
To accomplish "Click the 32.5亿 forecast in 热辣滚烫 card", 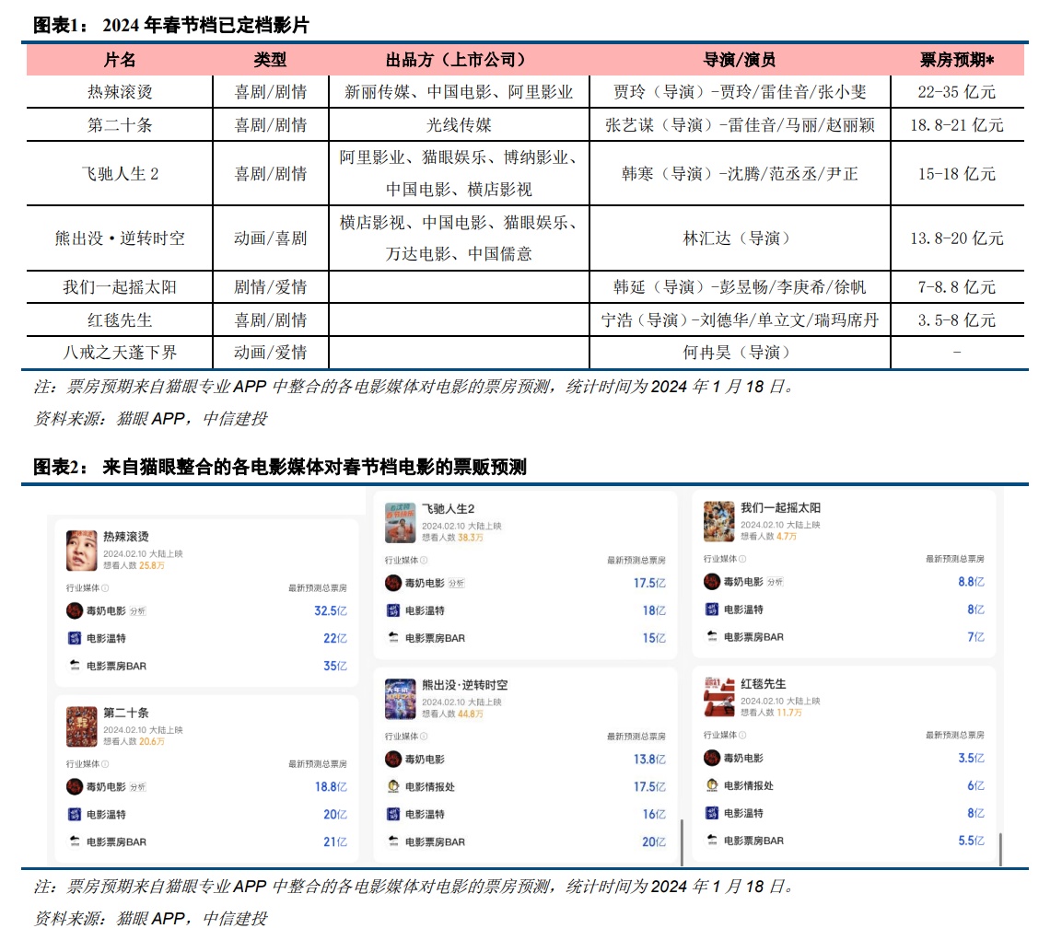I will point(331,611).
